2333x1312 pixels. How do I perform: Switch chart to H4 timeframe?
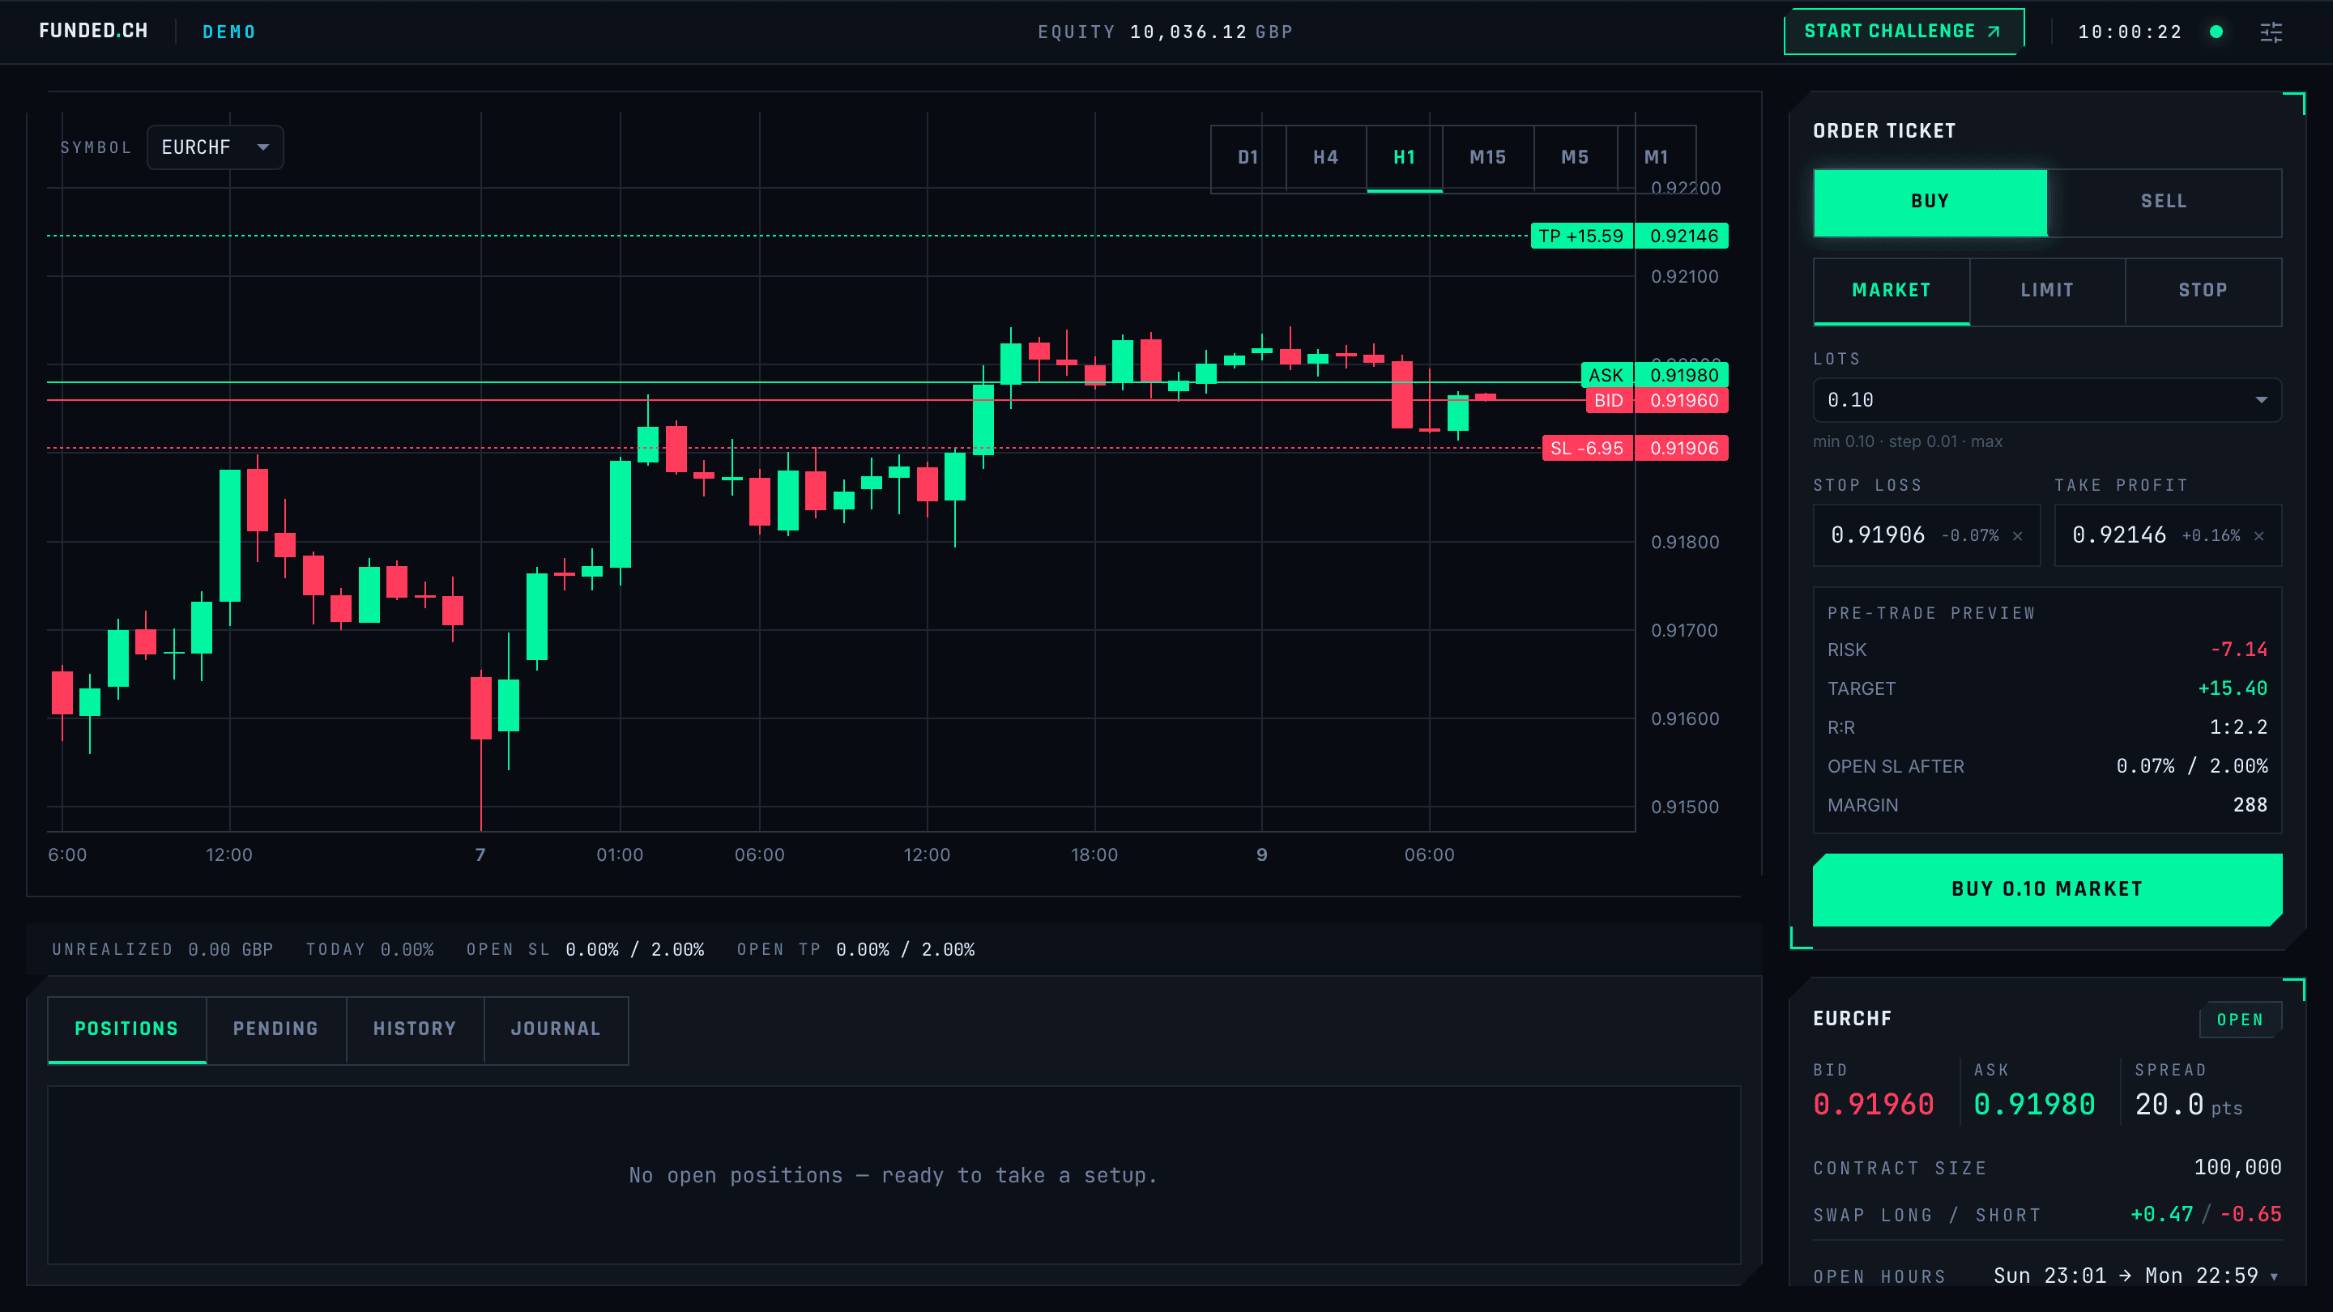(1326, 158)
